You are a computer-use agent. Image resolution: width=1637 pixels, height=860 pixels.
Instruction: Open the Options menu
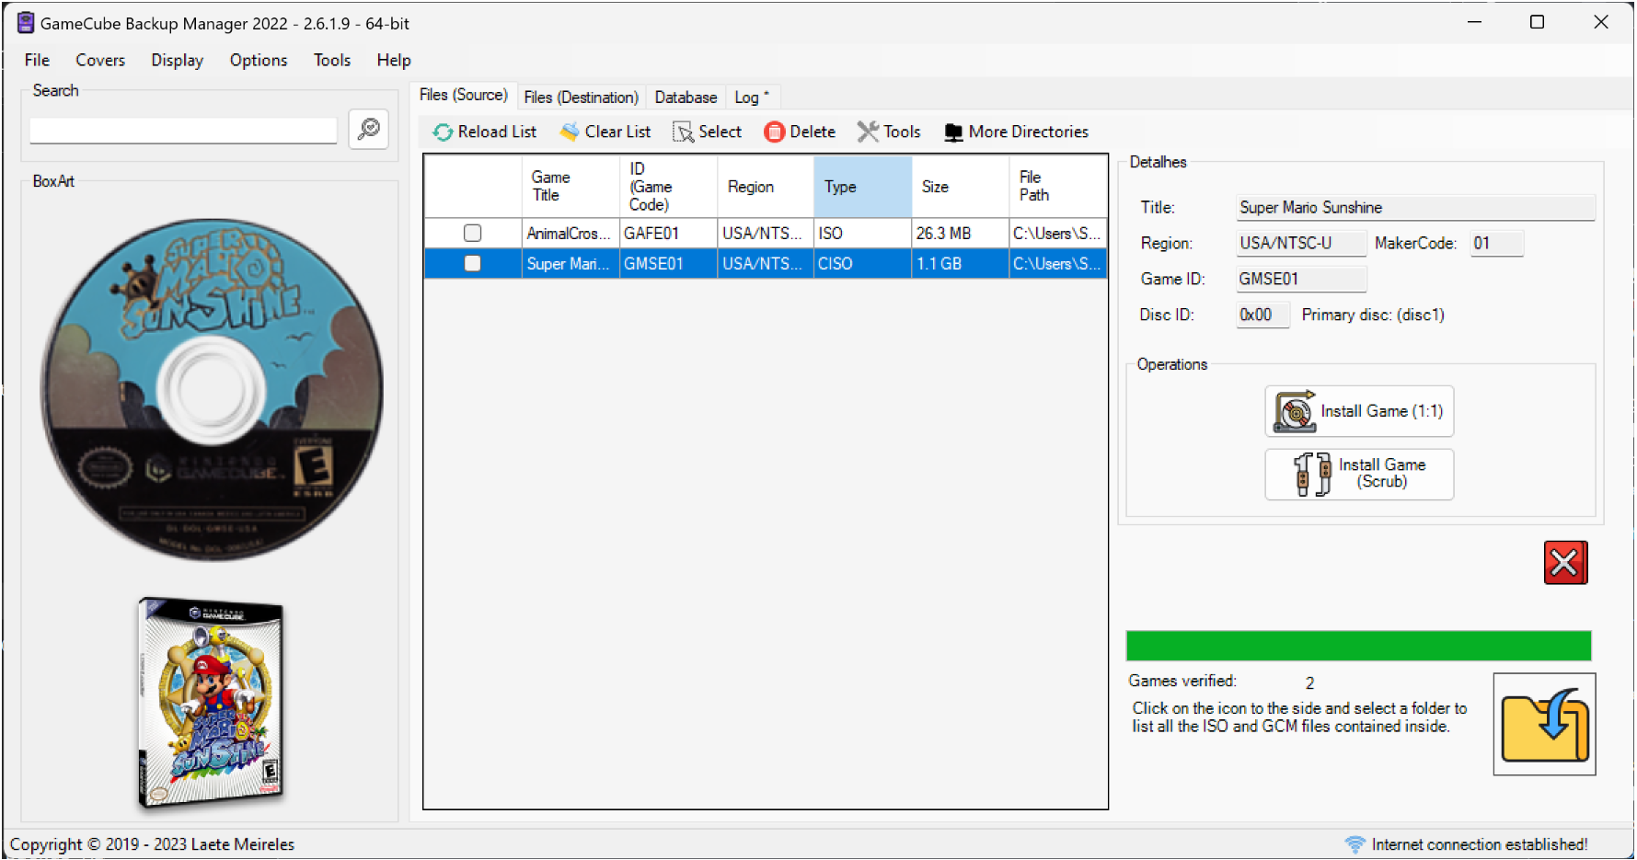259,60
